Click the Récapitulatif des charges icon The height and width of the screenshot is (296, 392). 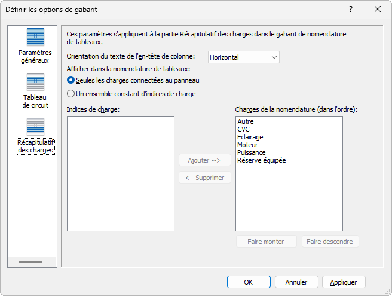click(x=35, y=127)
